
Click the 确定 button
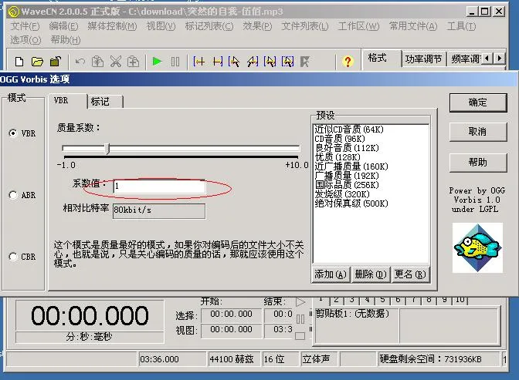(x=478, y=103)
